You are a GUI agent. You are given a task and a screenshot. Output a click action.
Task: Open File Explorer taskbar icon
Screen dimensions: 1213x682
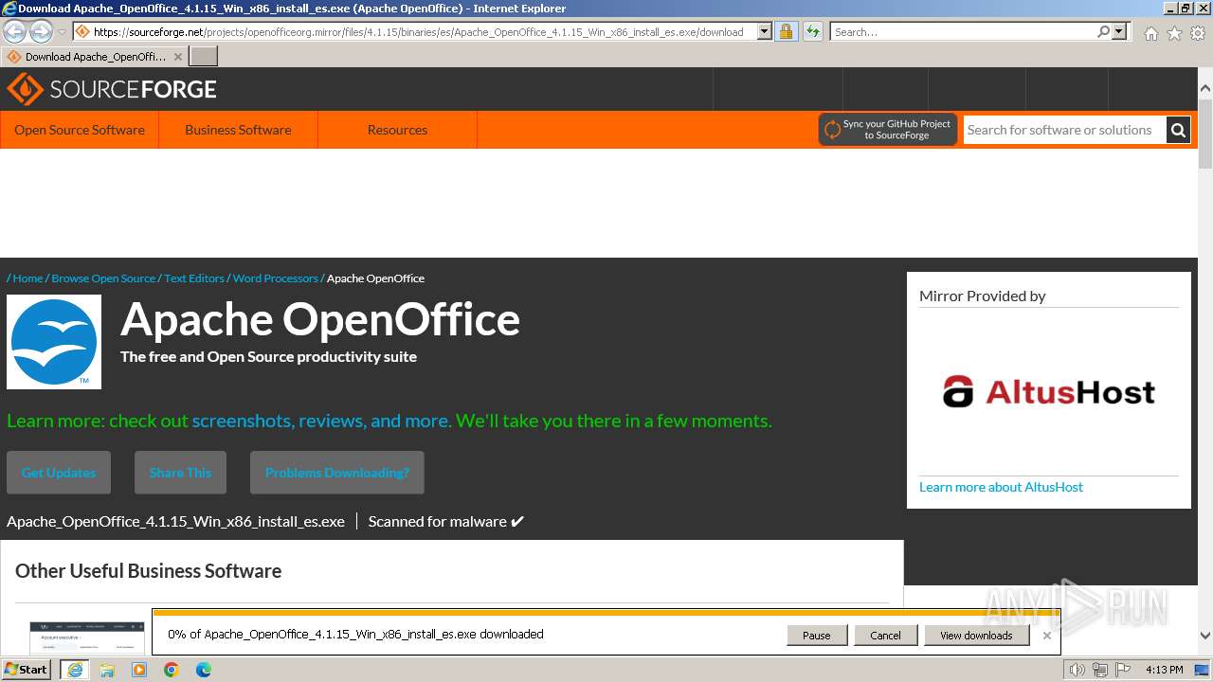point(107,670)
